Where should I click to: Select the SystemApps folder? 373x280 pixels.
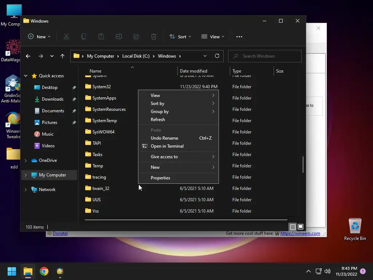pos(104,98)
